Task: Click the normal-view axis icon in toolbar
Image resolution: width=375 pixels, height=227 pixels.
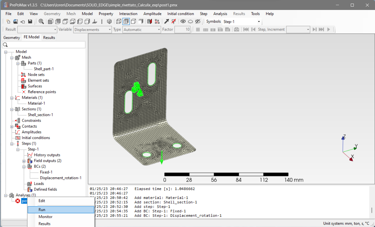Action: coord(95,22)
